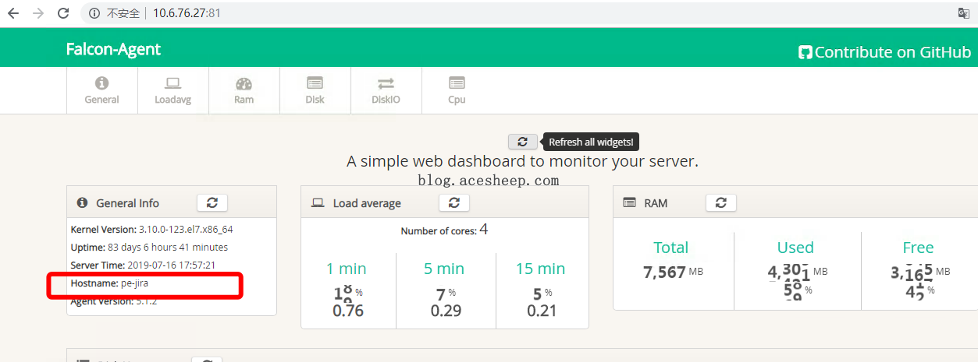Refresh the RAM widget
This screenshot has height=362, width=978.
pyautogui.click(x=720, y=202)
